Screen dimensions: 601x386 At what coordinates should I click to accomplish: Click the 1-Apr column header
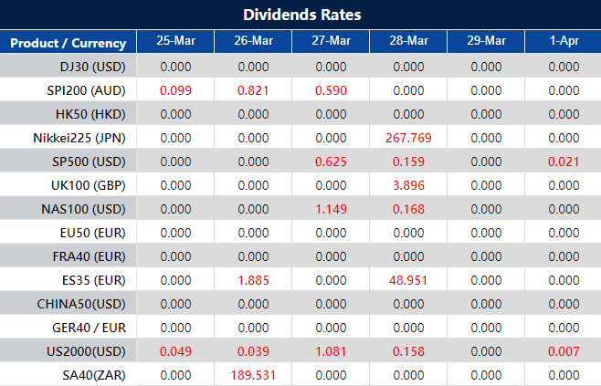pyautogui.click(x=564, y=42)
